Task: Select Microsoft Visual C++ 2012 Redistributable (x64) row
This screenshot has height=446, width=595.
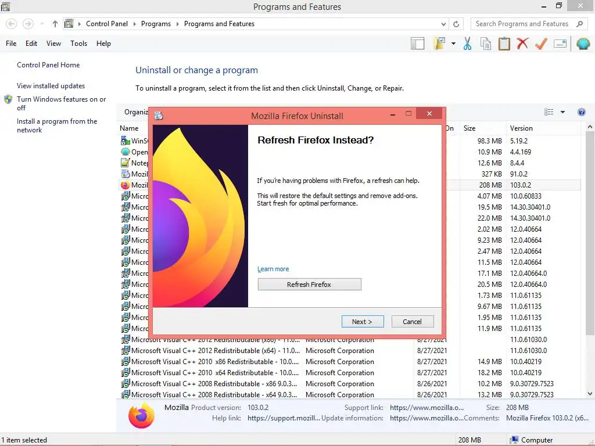Action: [349, 351]
